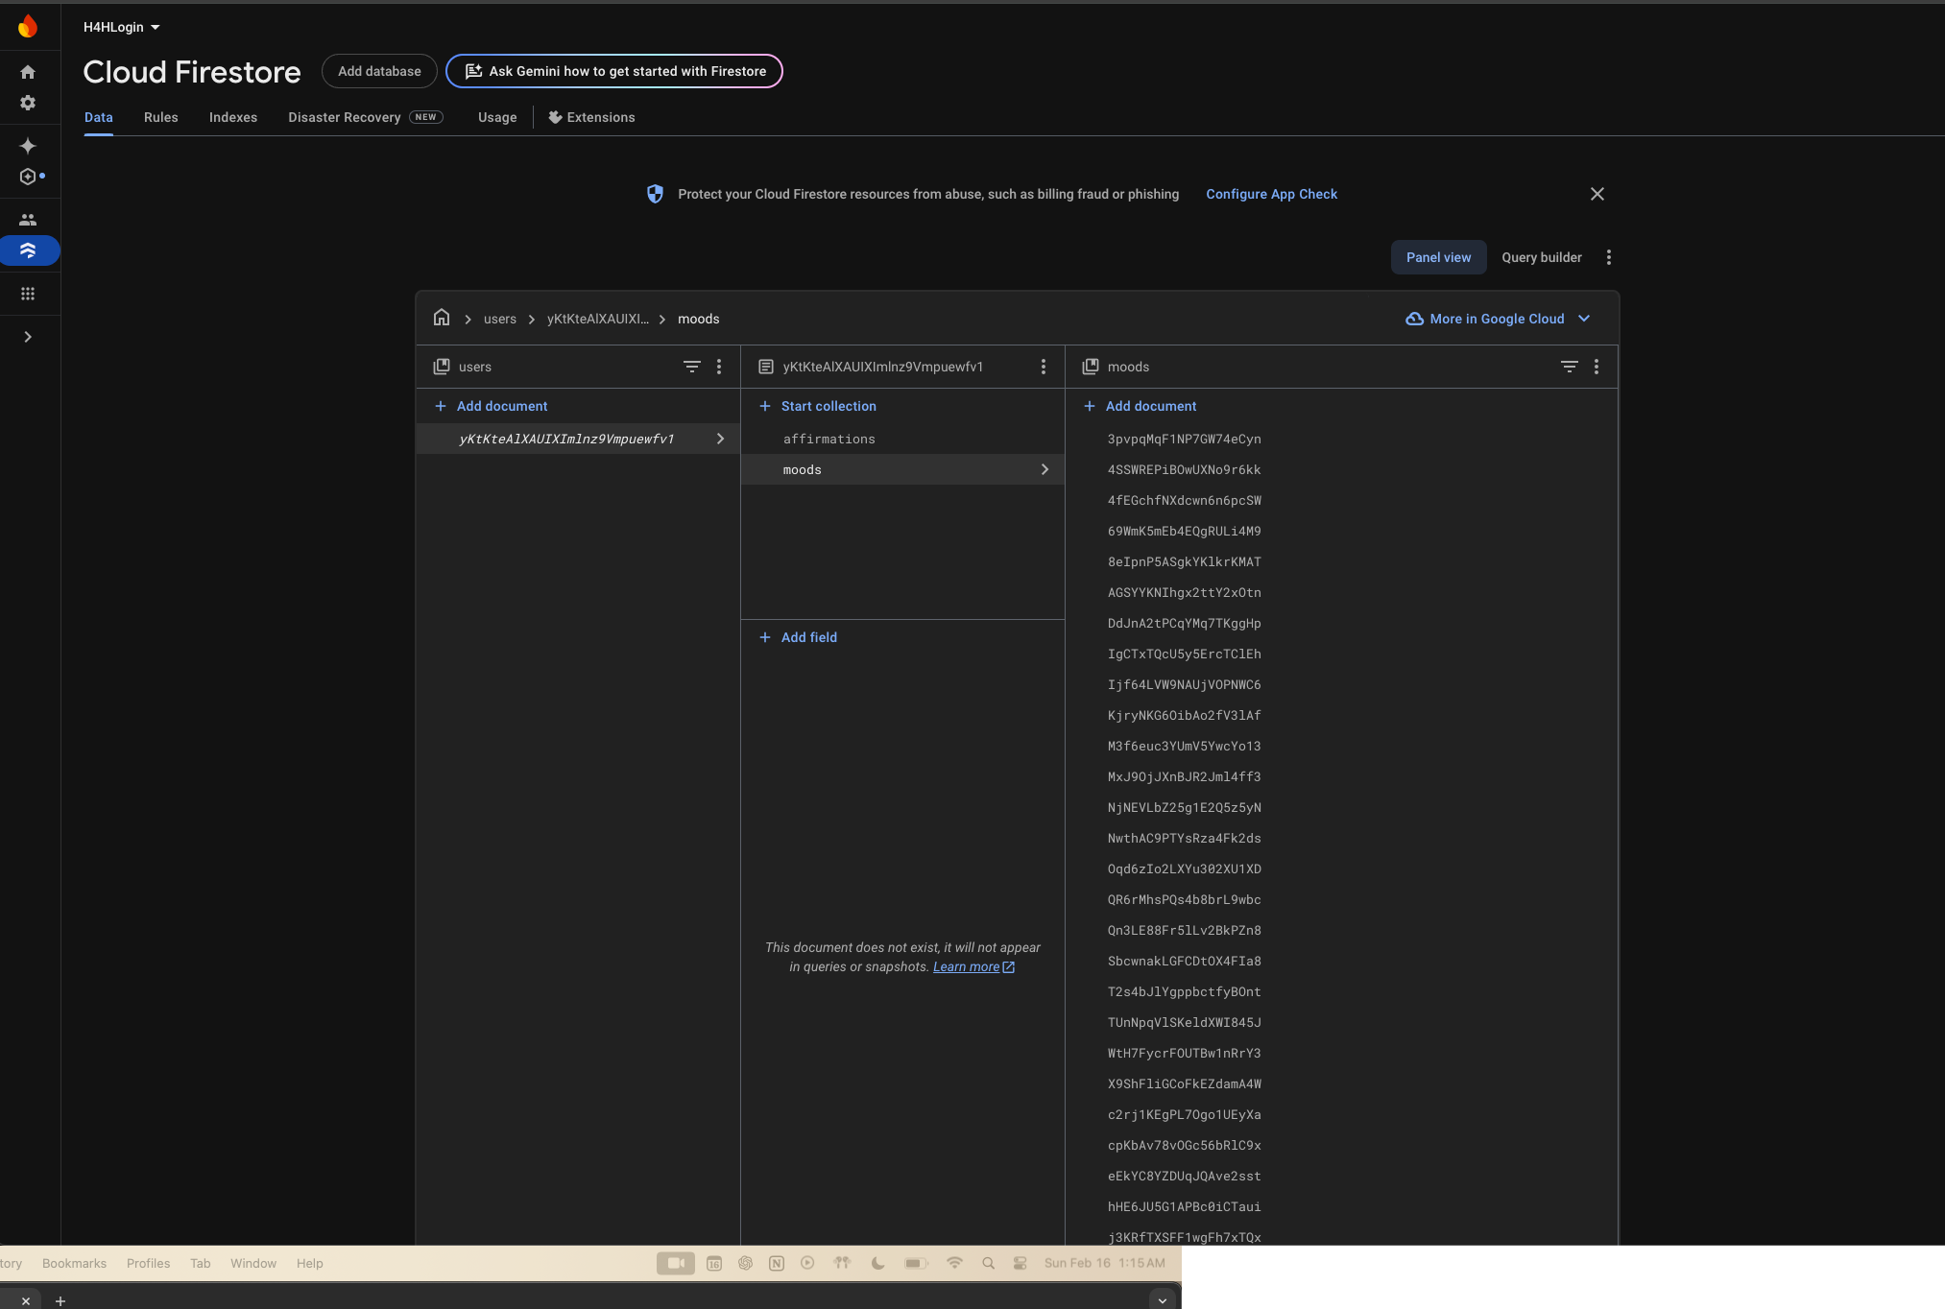1945x1309 pixels.
Task: Open the H4HLogin project dropdown
Action: pyautogui.click(x=122, y=27)
